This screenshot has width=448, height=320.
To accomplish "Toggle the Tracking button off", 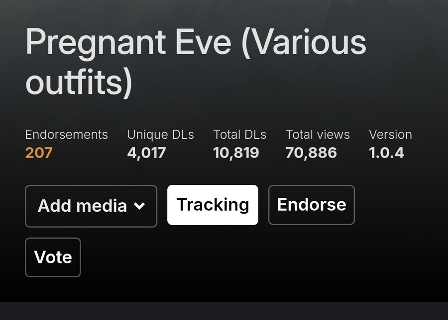I will click(x=213, y=205).
